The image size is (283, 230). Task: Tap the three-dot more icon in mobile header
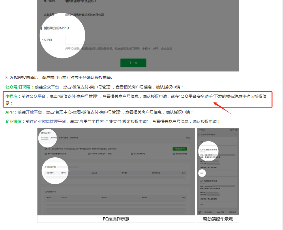(x=236, y=135)
